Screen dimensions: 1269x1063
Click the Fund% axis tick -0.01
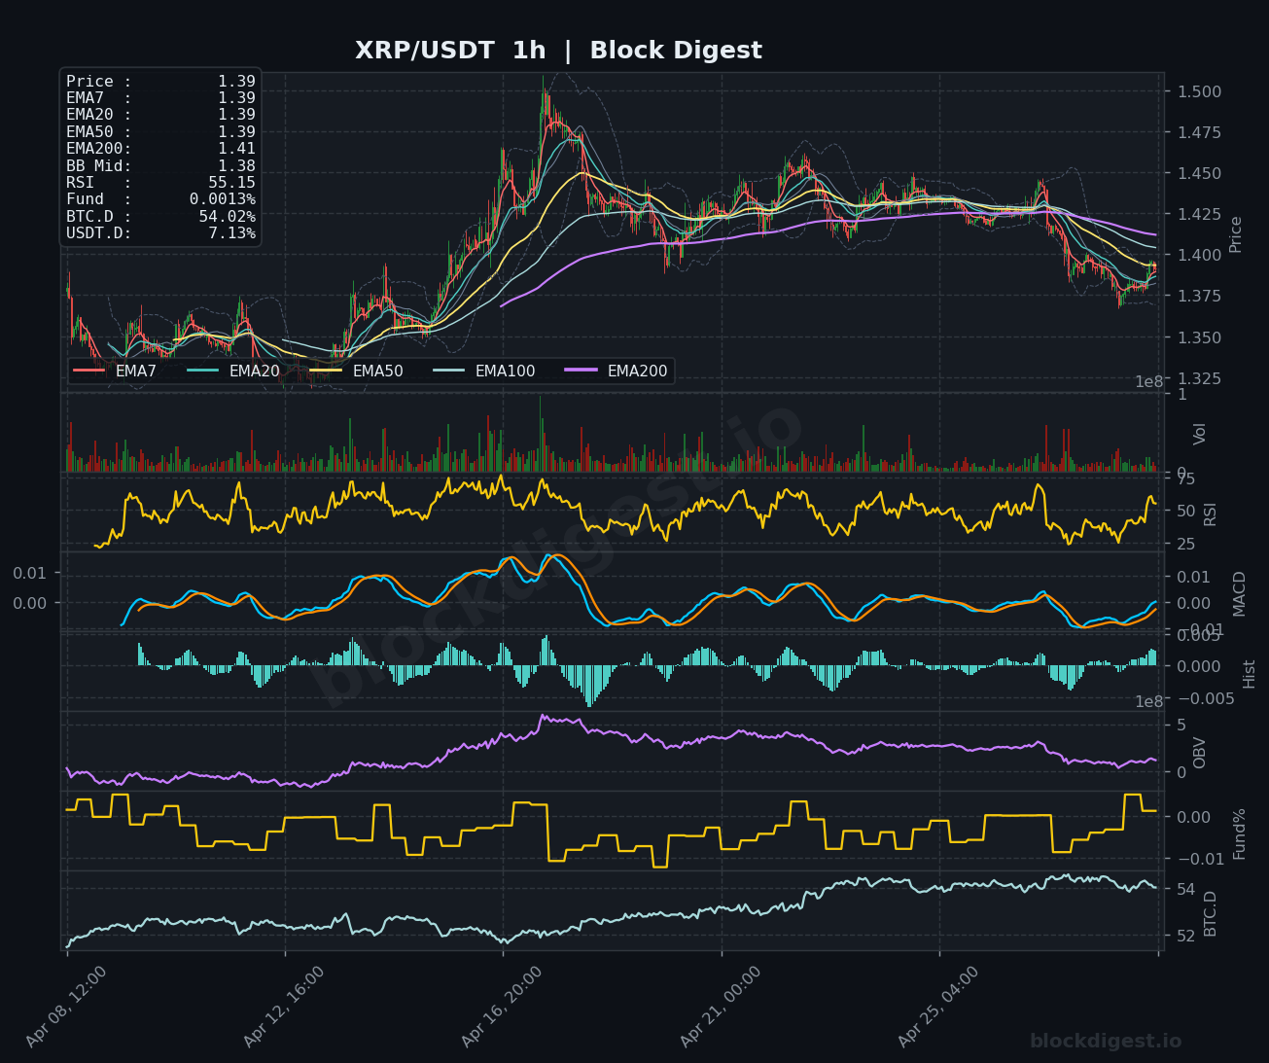1200,858
